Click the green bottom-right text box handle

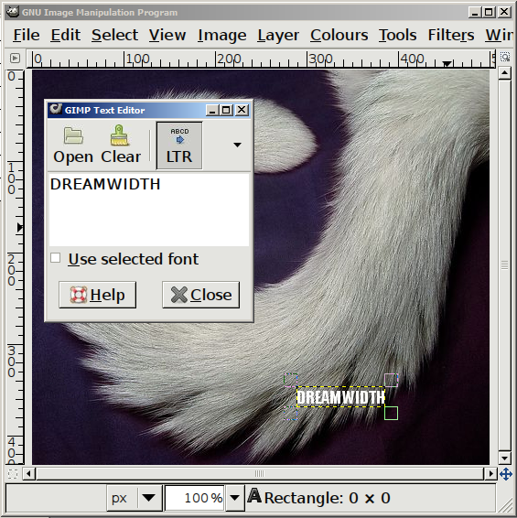pos(391,413)
